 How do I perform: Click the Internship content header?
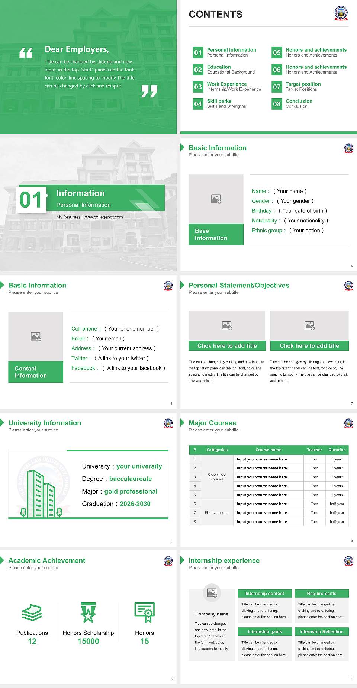pos(265,594)
